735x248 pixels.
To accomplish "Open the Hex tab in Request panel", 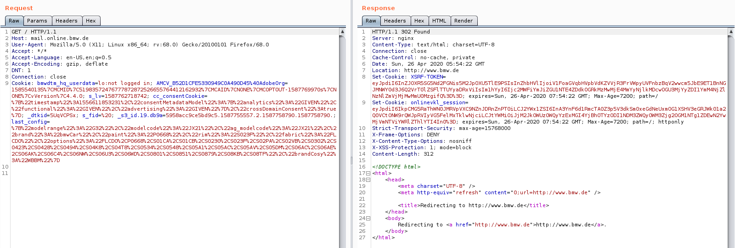I will tap(91, 21).
